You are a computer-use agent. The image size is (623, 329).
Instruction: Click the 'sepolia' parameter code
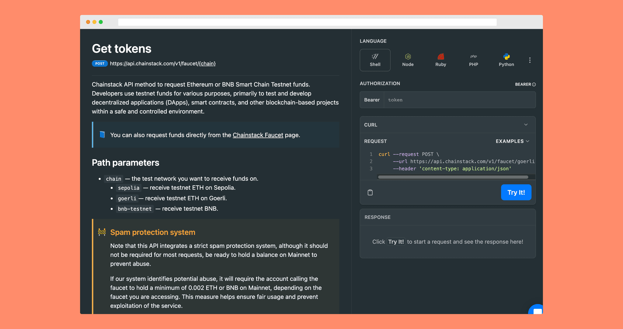[x=128, y=188]
